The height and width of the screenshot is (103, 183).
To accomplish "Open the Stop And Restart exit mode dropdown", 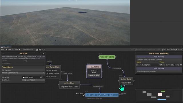I will [33, 80].
